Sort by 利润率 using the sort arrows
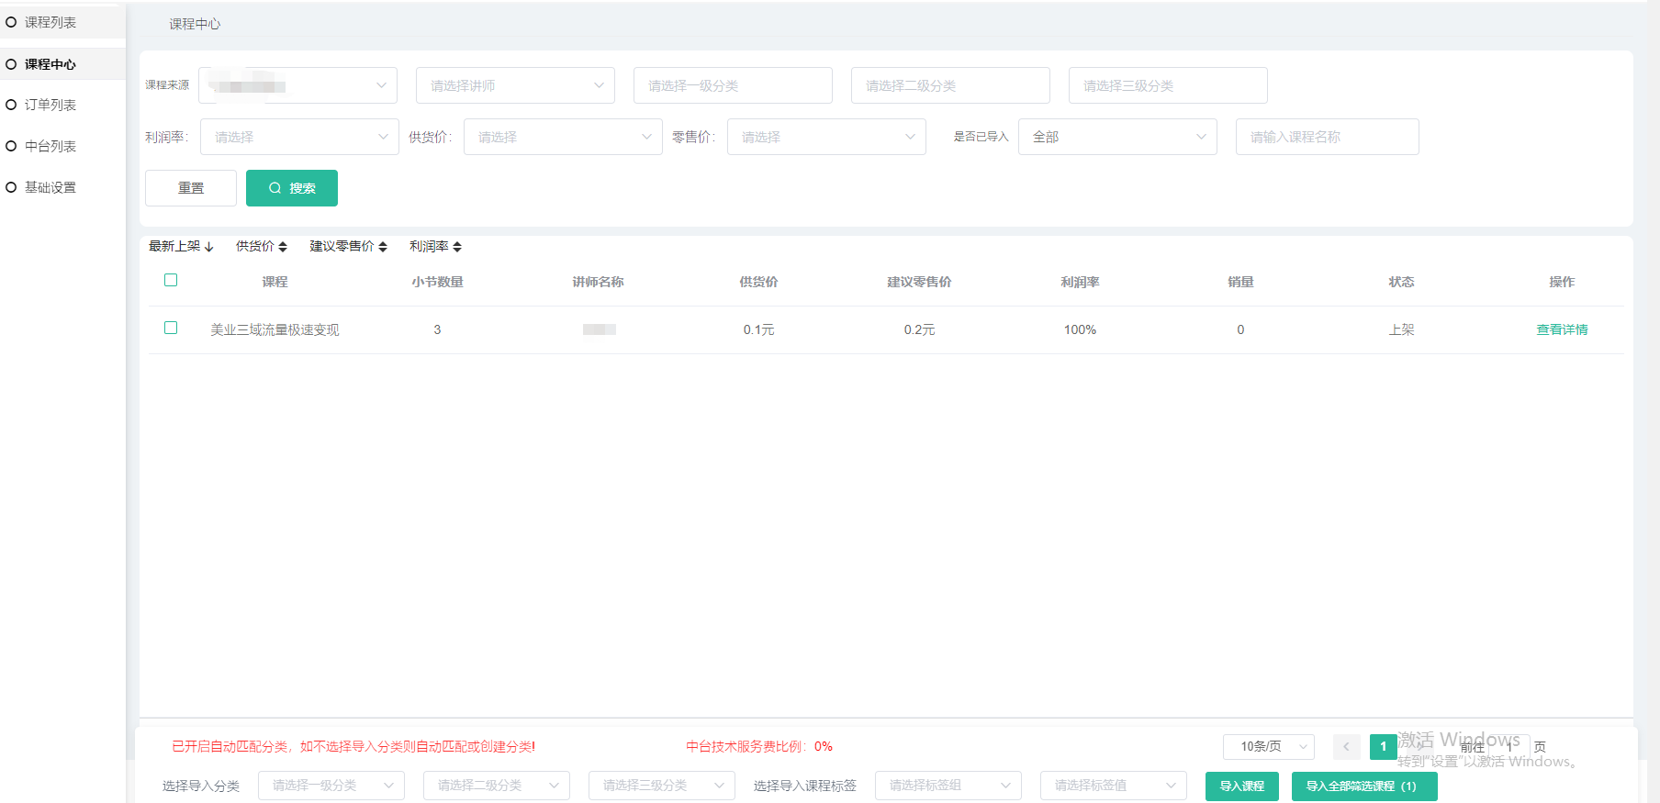 click(457, 247)
